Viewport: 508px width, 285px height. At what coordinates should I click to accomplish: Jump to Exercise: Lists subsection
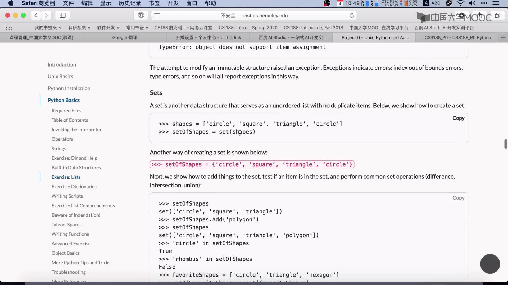tap(66, 177)
